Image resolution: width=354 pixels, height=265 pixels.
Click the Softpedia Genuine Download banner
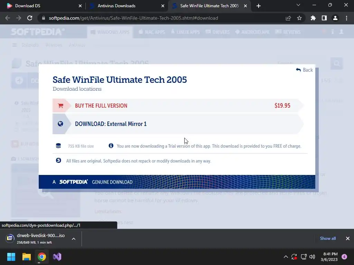click(x=177, y=182)
